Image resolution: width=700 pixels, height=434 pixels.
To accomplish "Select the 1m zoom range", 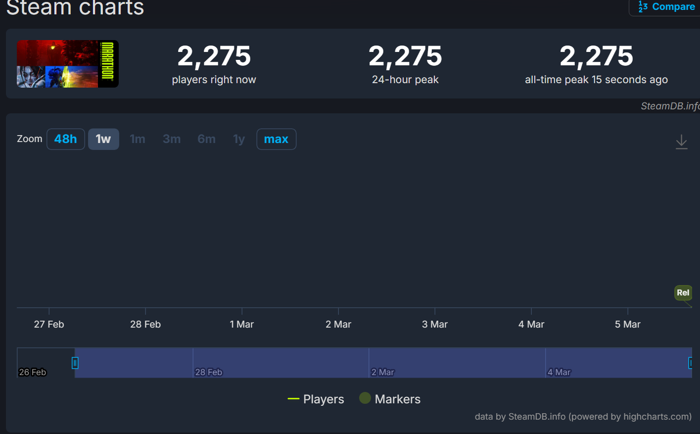I will (138, 139).
